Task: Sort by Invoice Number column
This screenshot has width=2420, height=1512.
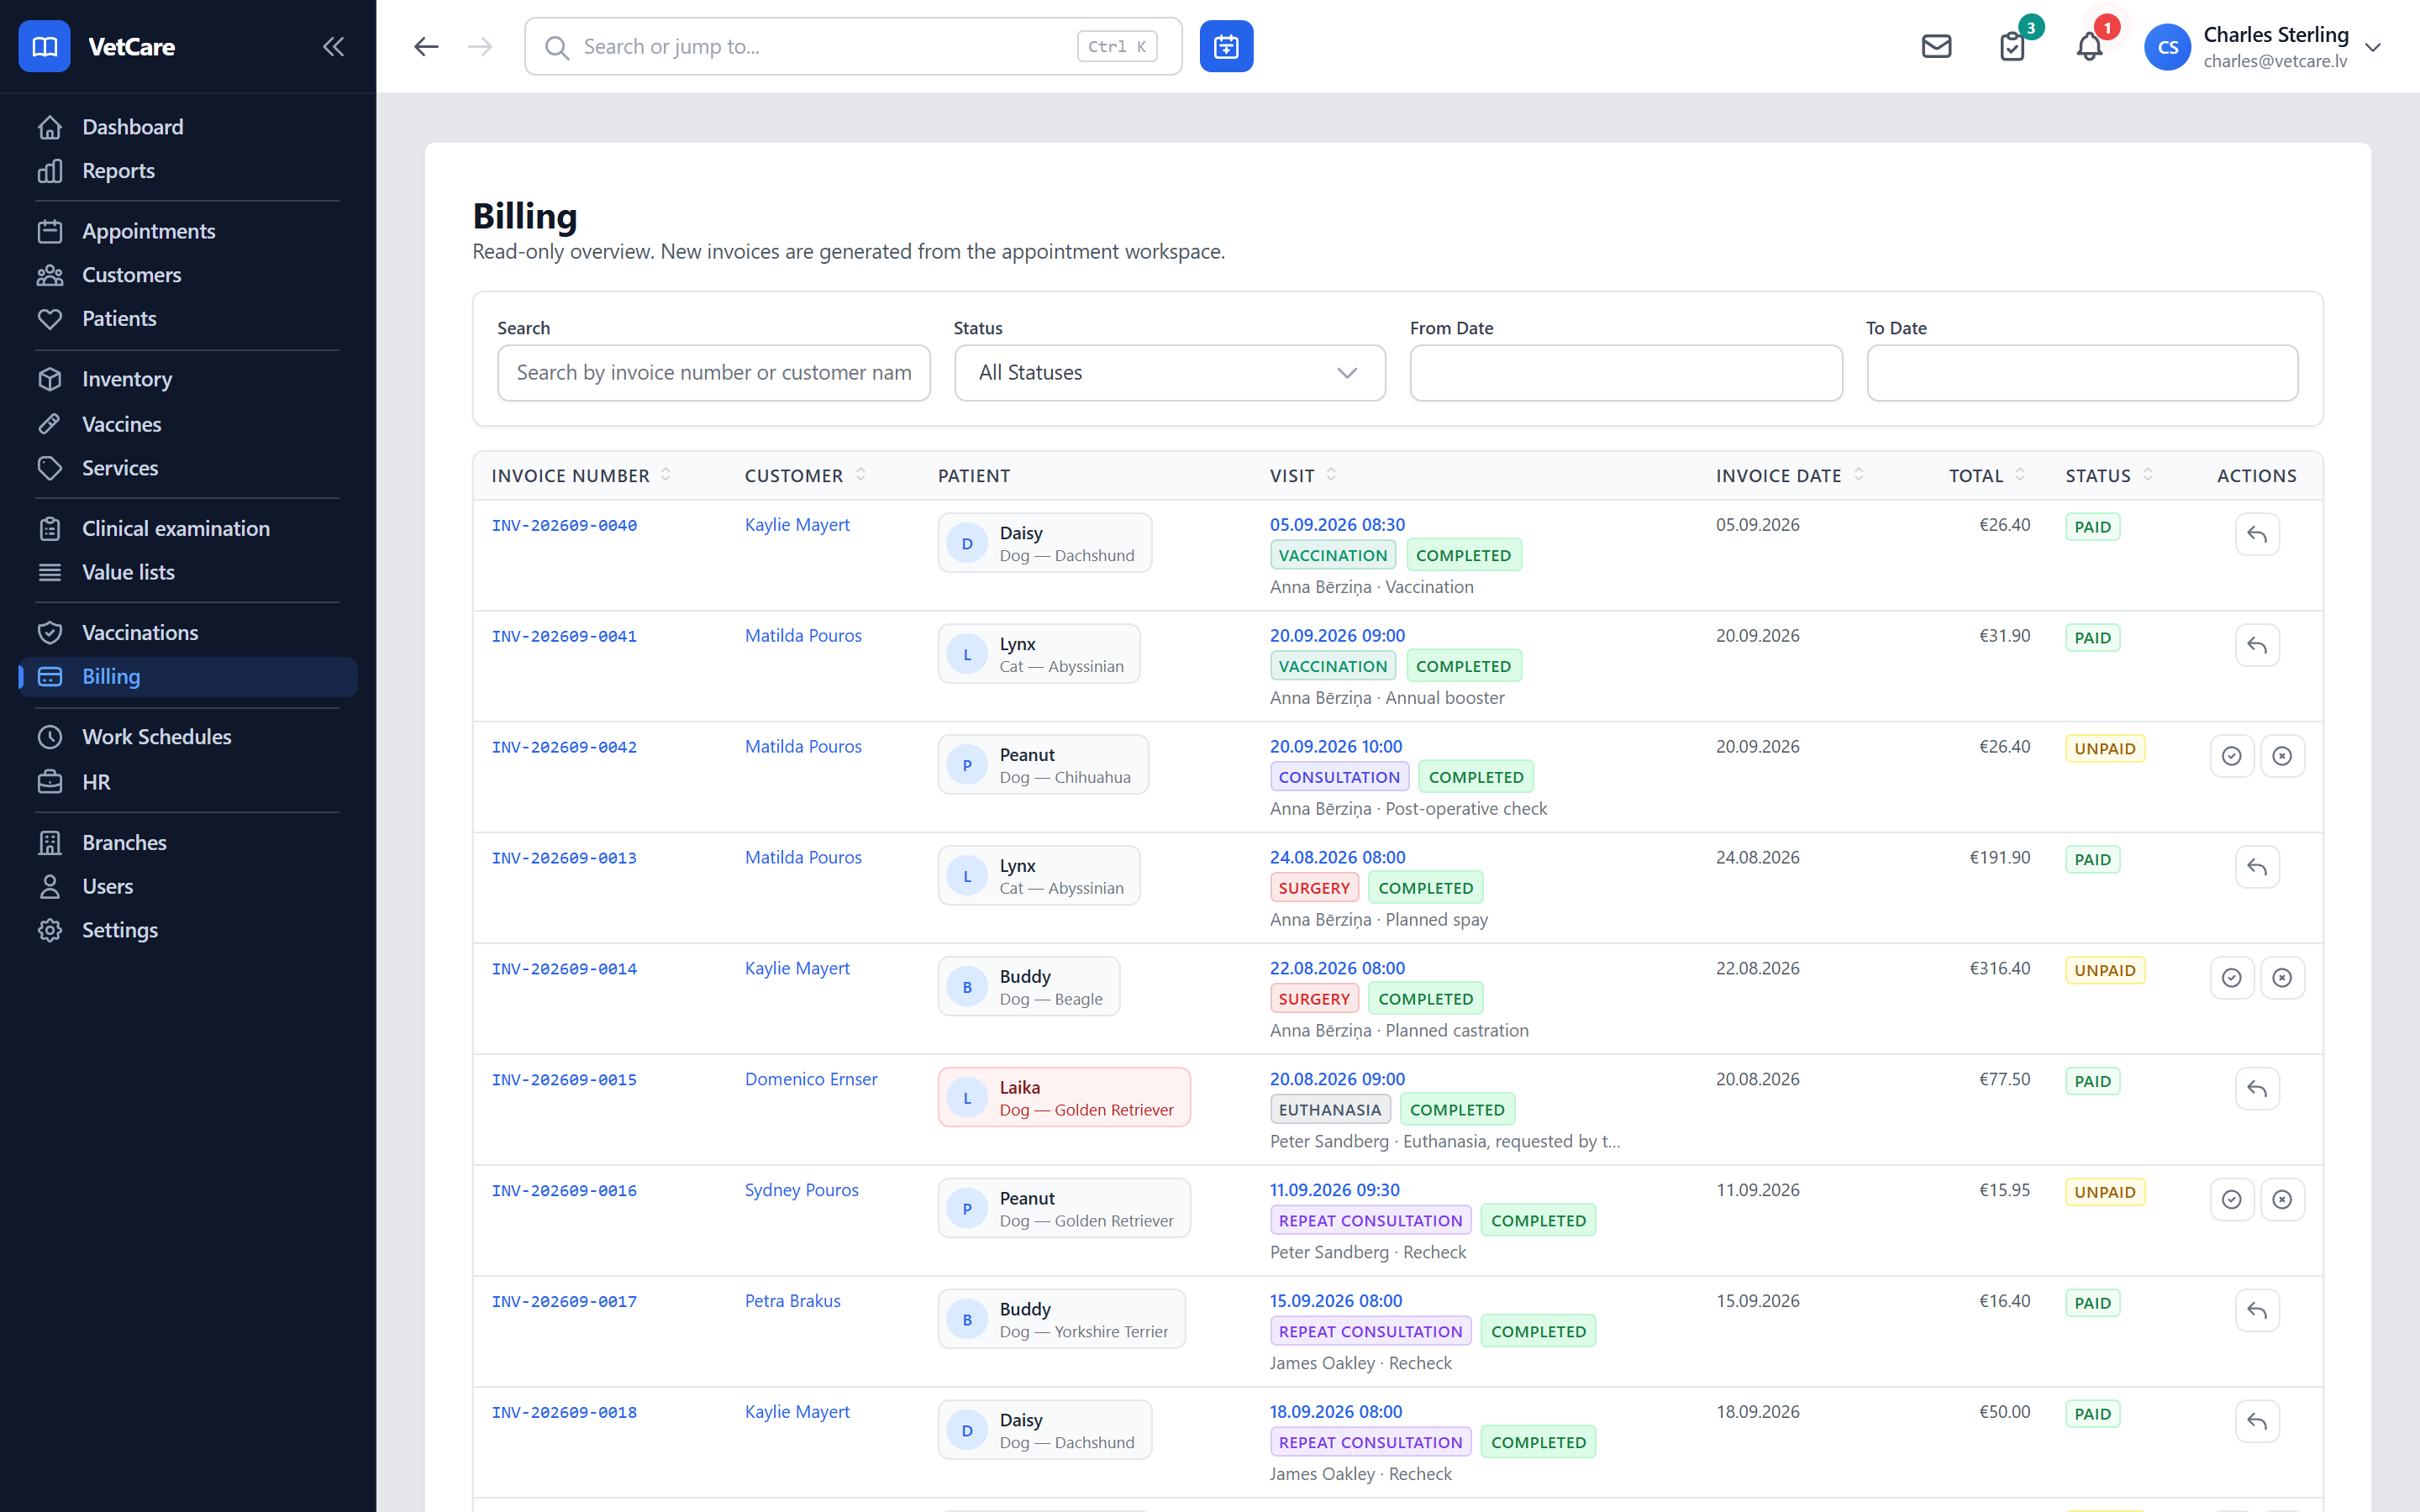Action: pos(581,476)
